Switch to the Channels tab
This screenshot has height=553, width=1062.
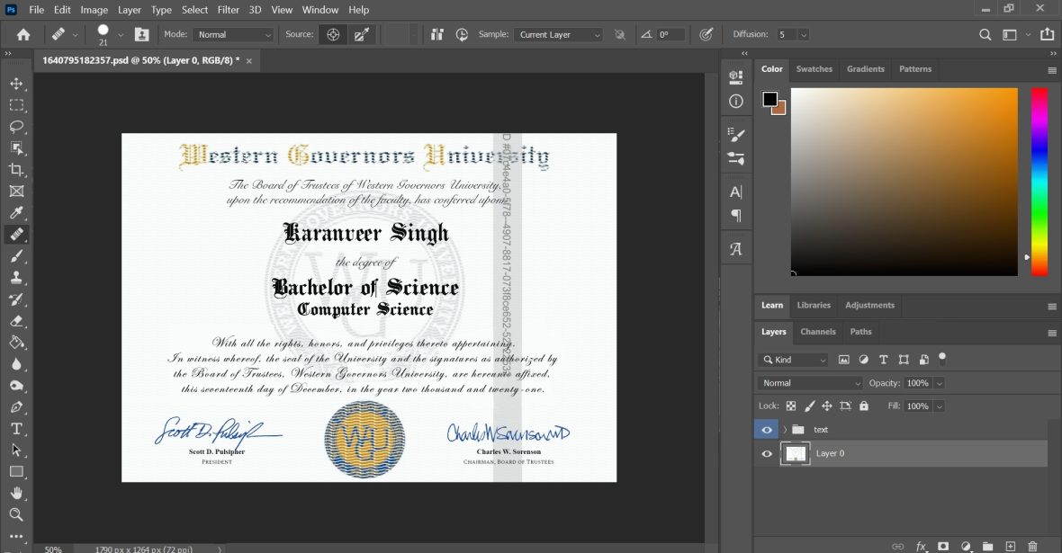tap(817, 332)
